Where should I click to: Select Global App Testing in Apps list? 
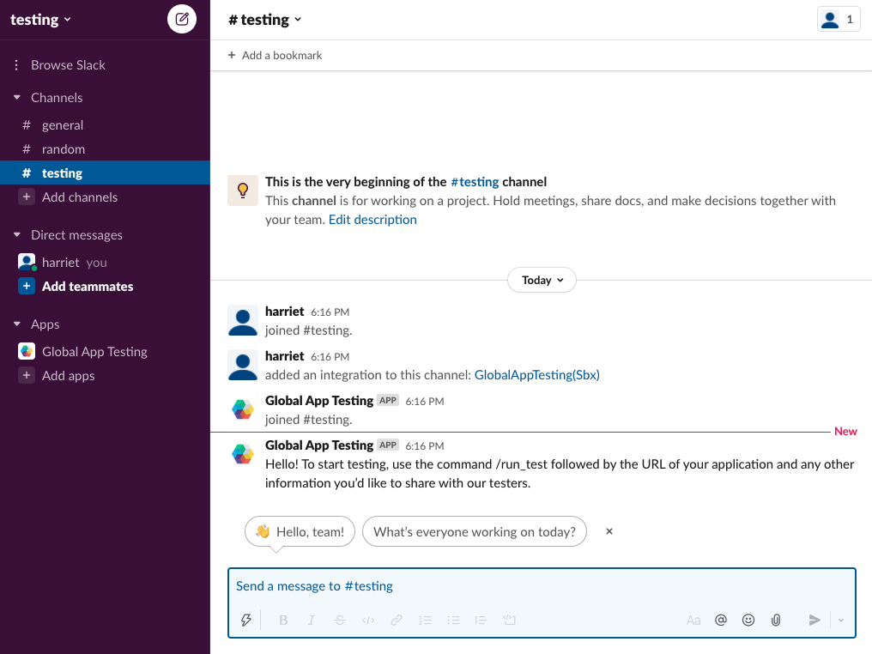(x=94, y=352)
